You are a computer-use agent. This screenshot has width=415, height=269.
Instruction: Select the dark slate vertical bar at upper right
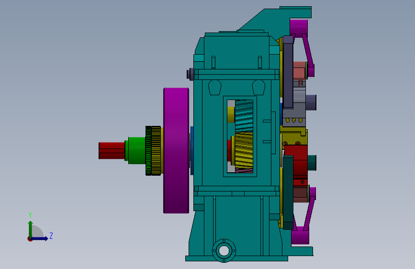tap(288, 72)
